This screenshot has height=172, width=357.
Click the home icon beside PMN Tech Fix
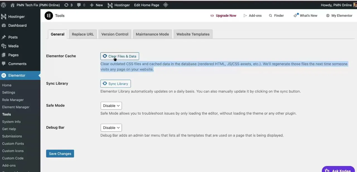13,5
